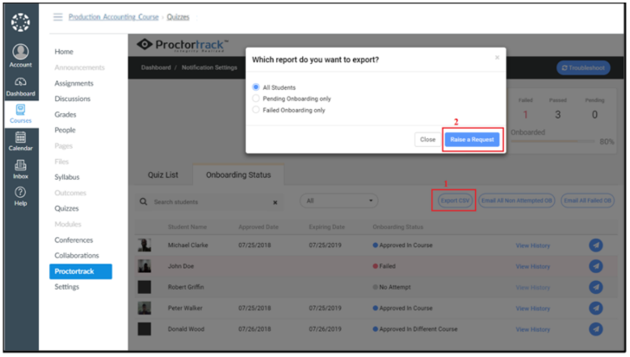Open Dashboard in global navigation
The height and width of the screenshot is (357, 630).
pyautogui.click(x=21, y=86)
